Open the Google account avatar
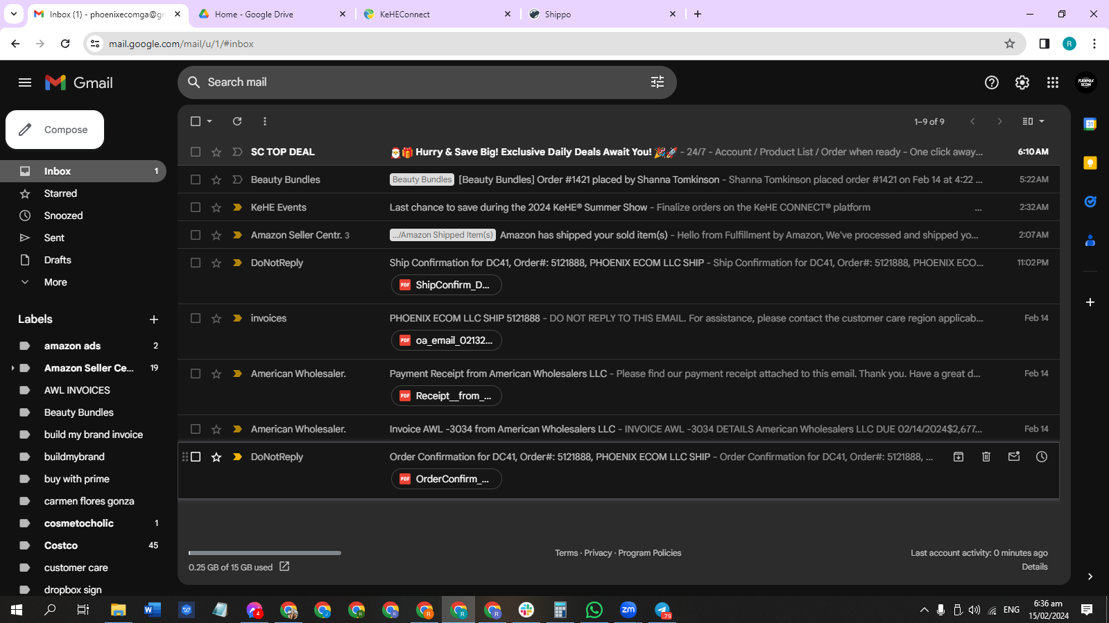Screen dimensions: 1109x623 pos(1086,82)
